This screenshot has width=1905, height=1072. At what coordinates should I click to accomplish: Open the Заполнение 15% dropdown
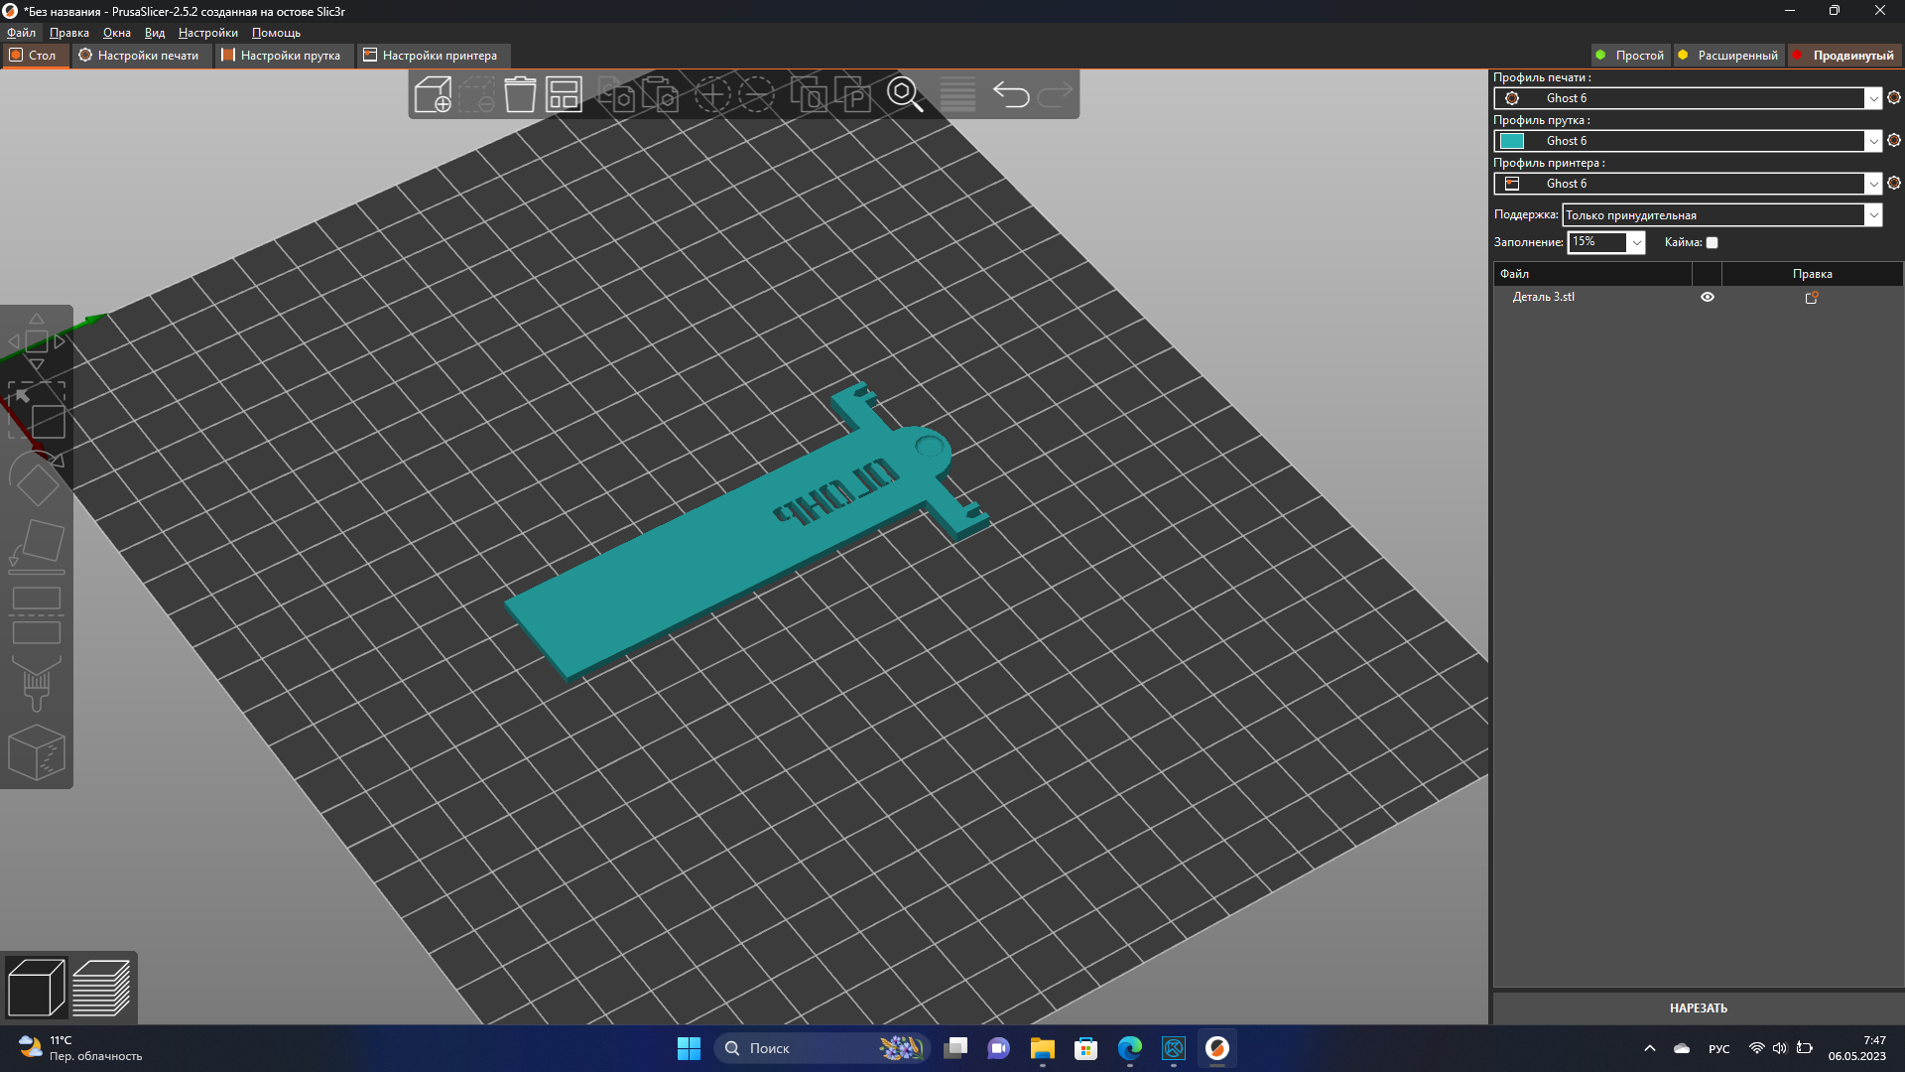click(1636, 242)
